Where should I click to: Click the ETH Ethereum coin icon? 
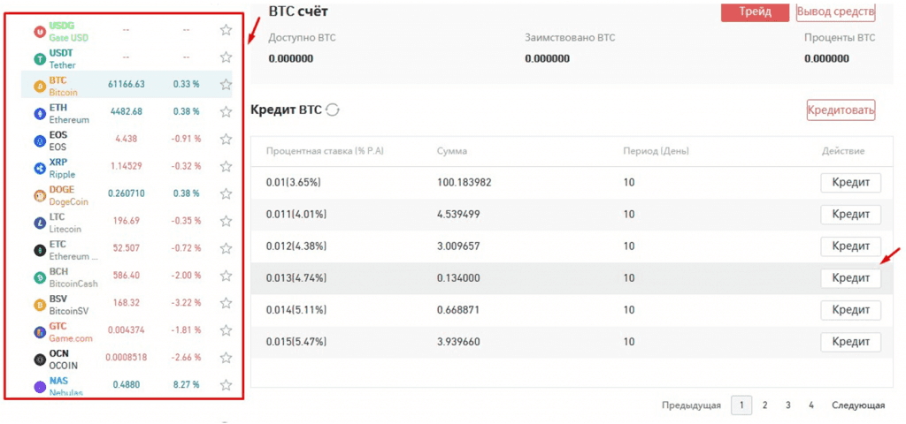[40, 114]
